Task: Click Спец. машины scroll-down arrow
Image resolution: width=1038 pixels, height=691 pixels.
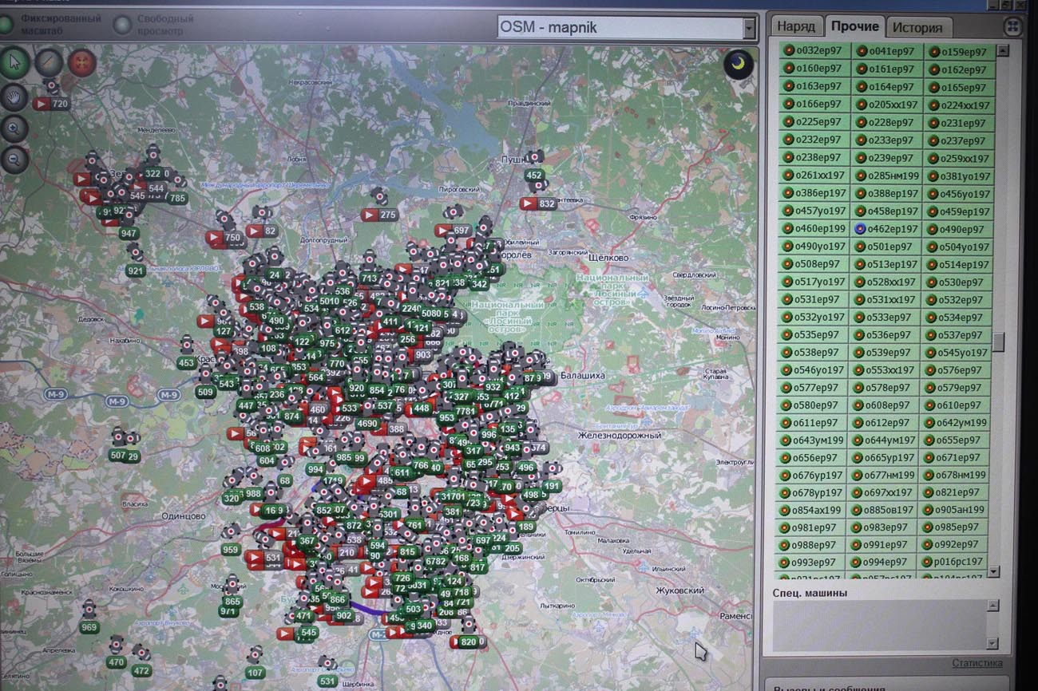Action: [x=992, y=643]
